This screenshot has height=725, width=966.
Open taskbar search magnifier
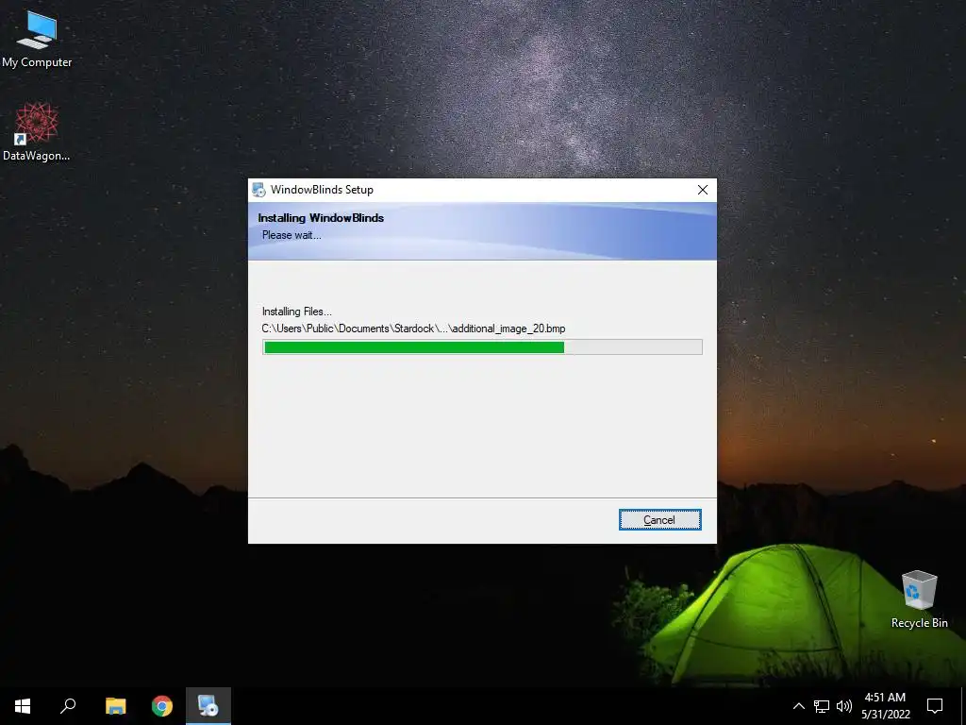click(68, 706)
